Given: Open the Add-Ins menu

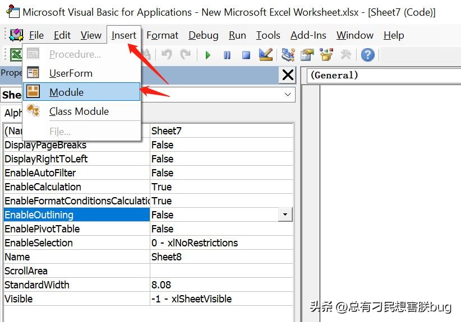Looking at the screenshot, I should pyautogui.click(x=308, y=35).
